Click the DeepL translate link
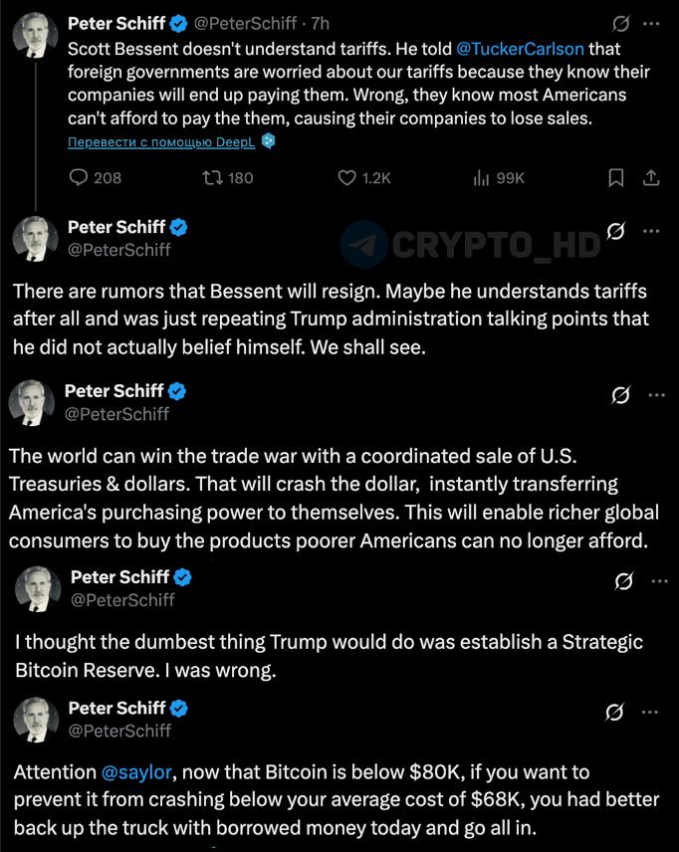 (161, 142)
